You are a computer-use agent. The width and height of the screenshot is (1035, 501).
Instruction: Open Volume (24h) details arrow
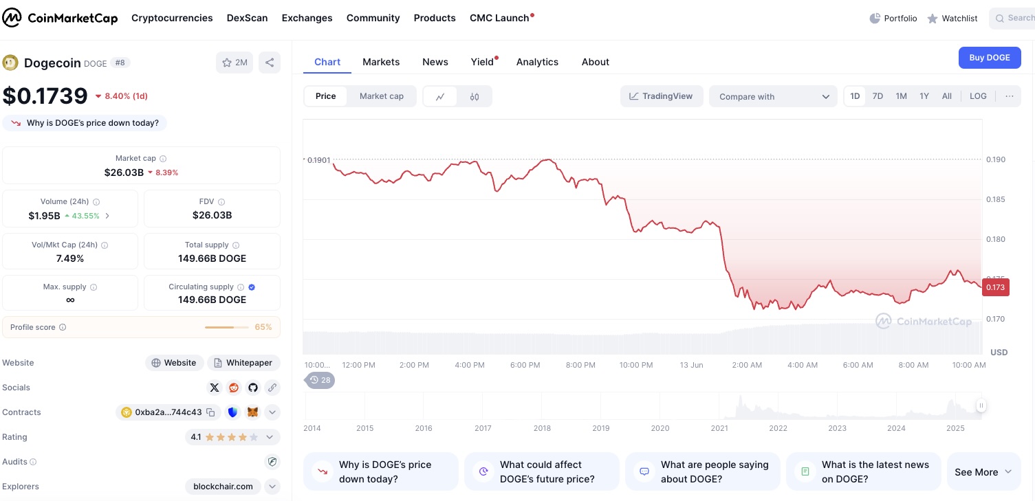click(107, 216)
